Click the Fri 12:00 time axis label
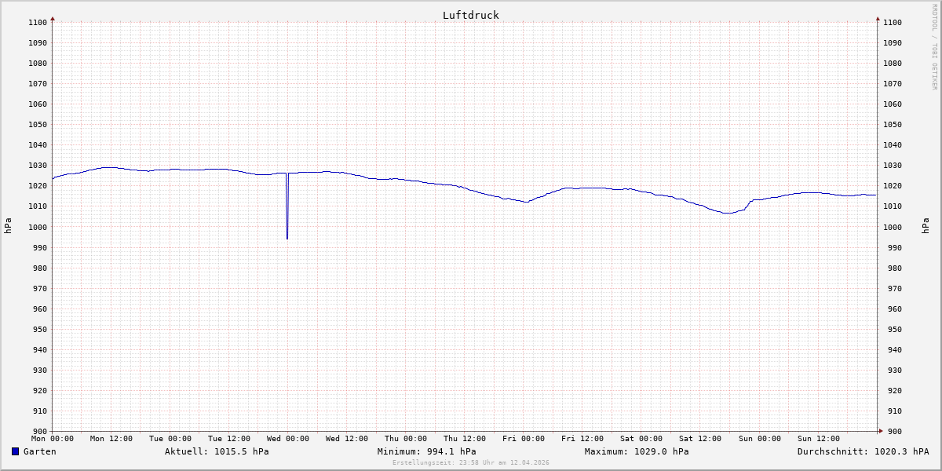Image resolution: width=942 pixels, height=471 pixels. [x=582, y=439]
